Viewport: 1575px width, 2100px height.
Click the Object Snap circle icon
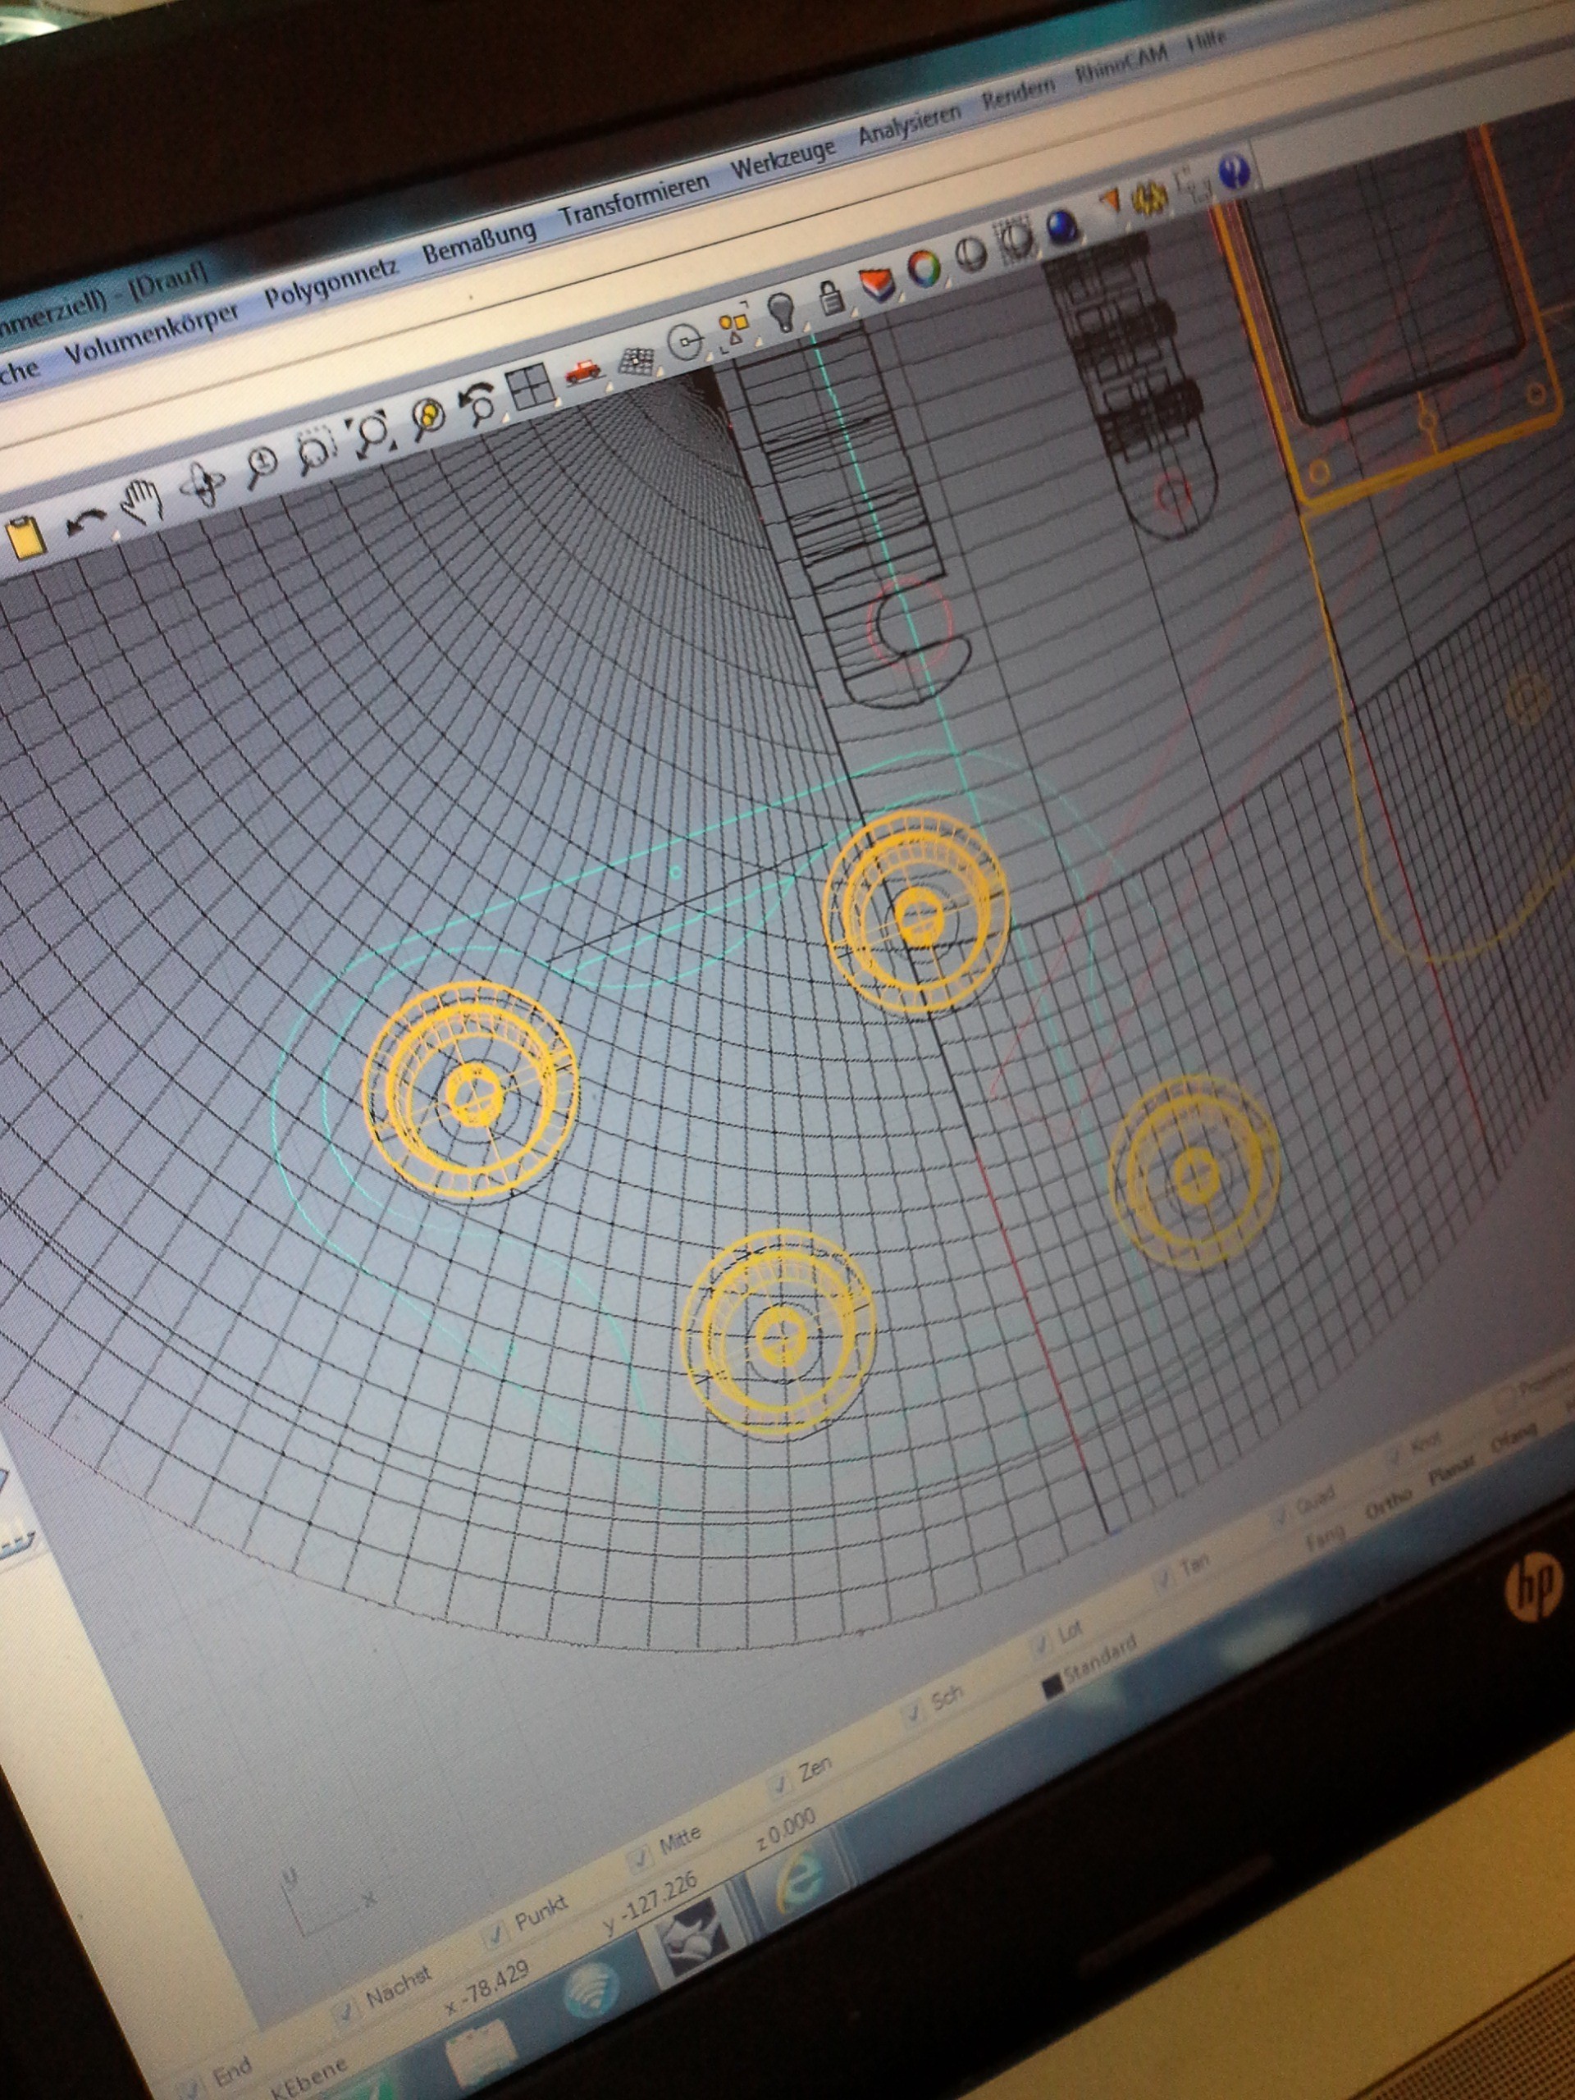(684, 342)
